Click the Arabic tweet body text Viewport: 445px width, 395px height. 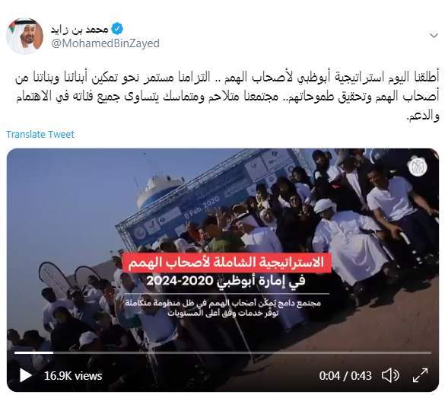(x=227, y=96)
